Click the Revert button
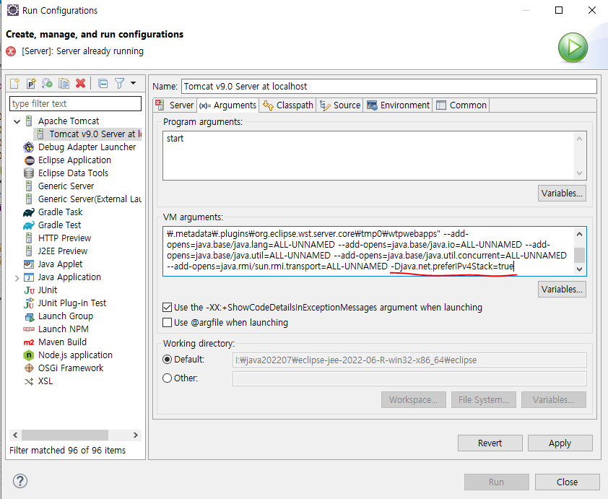 tap(490, 443)
